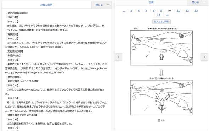Viewport: 209px width, 131px height.
Task: Click the 【課題を解決するための手段】 heading
Action: (22, 115)
